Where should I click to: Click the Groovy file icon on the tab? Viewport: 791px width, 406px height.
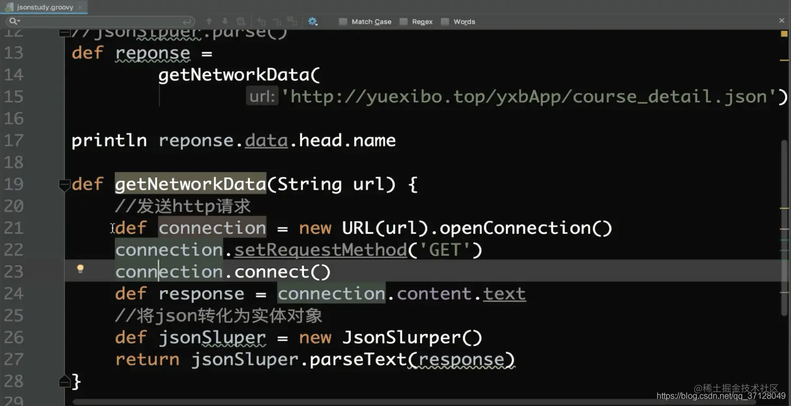[10, 7]
